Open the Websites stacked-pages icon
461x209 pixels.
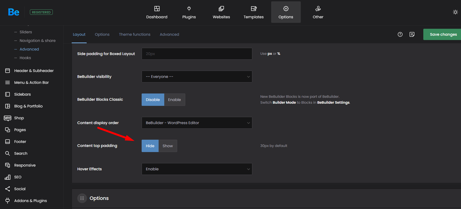(221, 9)
